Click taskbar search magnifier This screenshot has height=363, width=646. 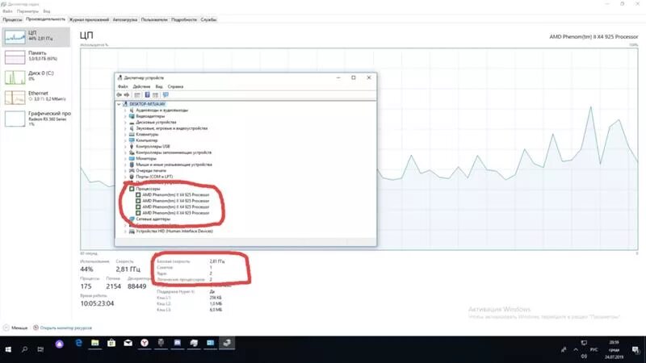pyautogui.click(x=25, y=349)
